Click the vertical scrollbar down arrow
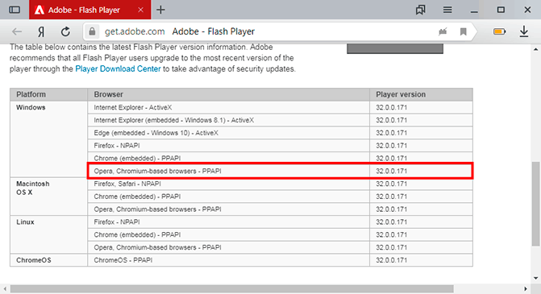Image resolution: width=541 pixels, height=294 pixels. pos(535,278)
